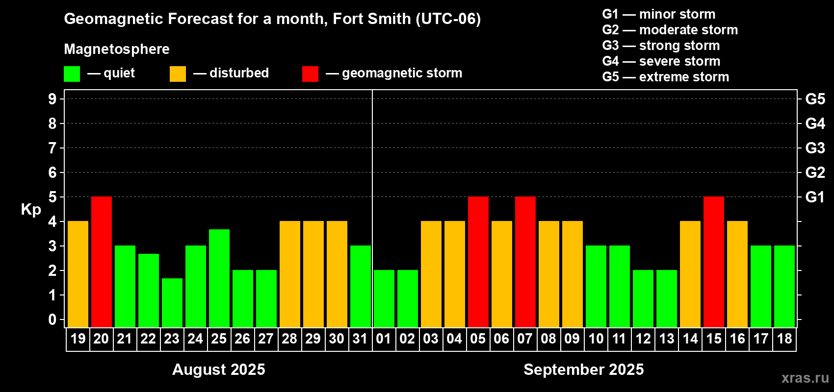Select the orange bar for August 28

(290, 274)
